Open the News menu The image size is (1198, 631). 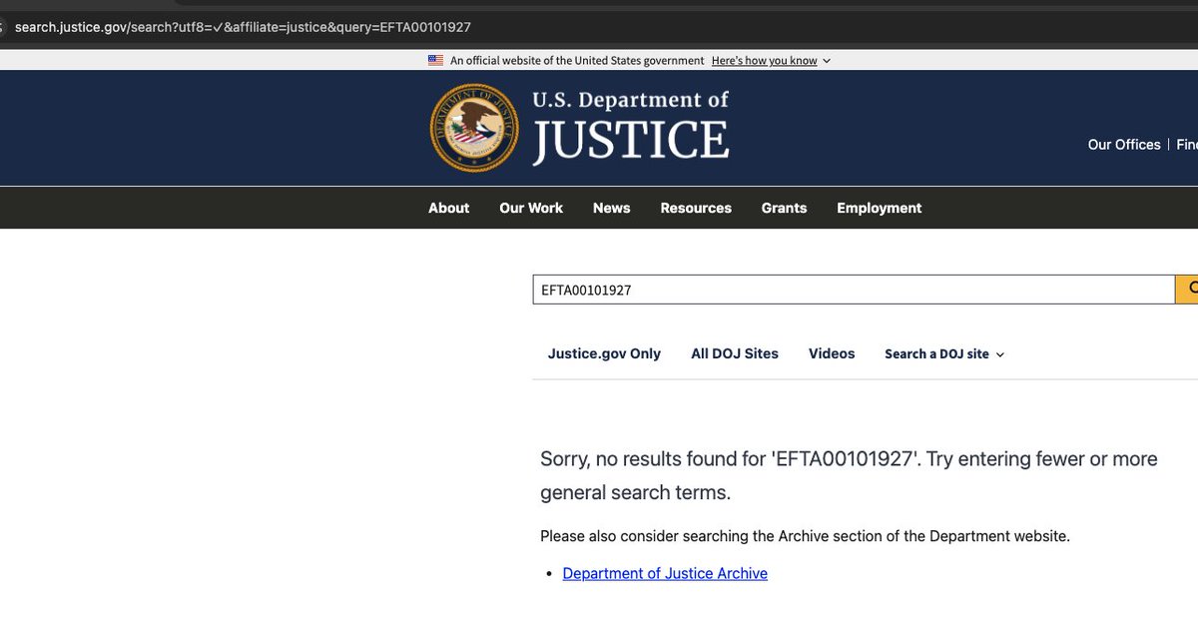[x=611, y=208]
